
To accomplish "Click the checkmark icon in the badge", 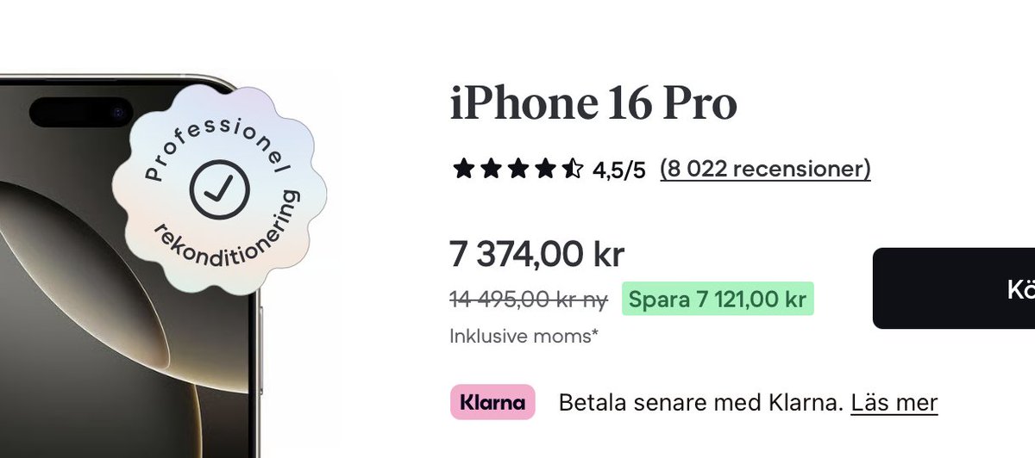I will point(219,189).
